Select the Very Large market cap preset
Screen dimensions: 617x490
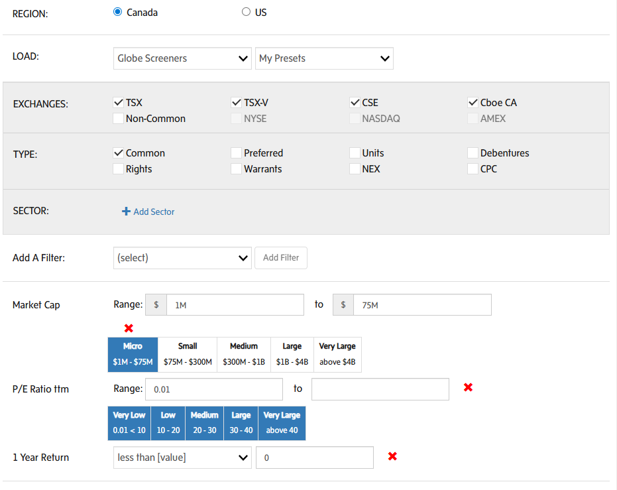point(337,354)
